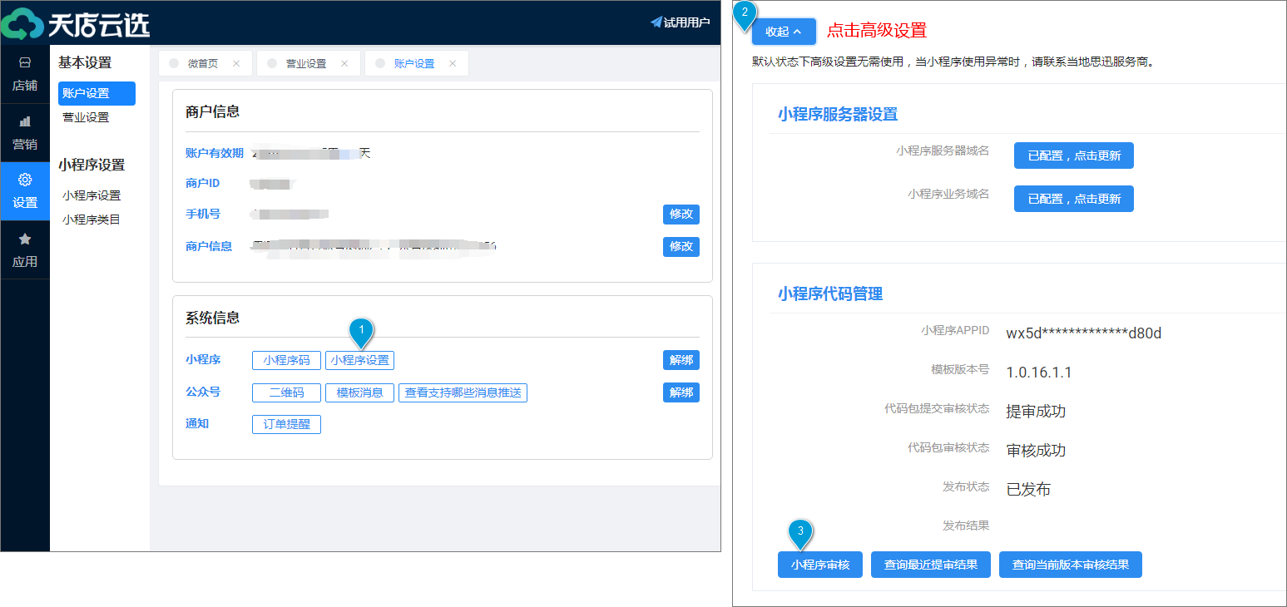Close the 微首页 tab
Viewport: 1287px width, 607px height.
tap(236, 63)
